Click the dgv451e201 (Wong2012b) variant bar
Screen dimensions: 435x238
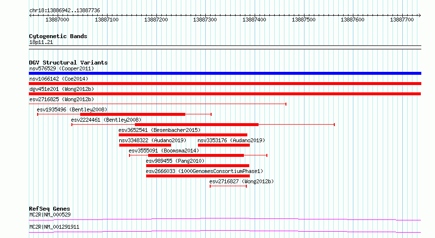(225, 94)
